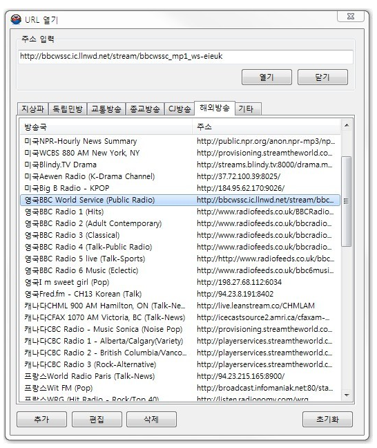This screenshot has width=377, height=448.
Task: Open the 종교방송 tab
Action: 145,109
